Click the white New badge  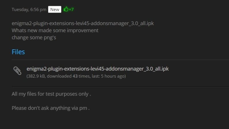tap(55, 9)
